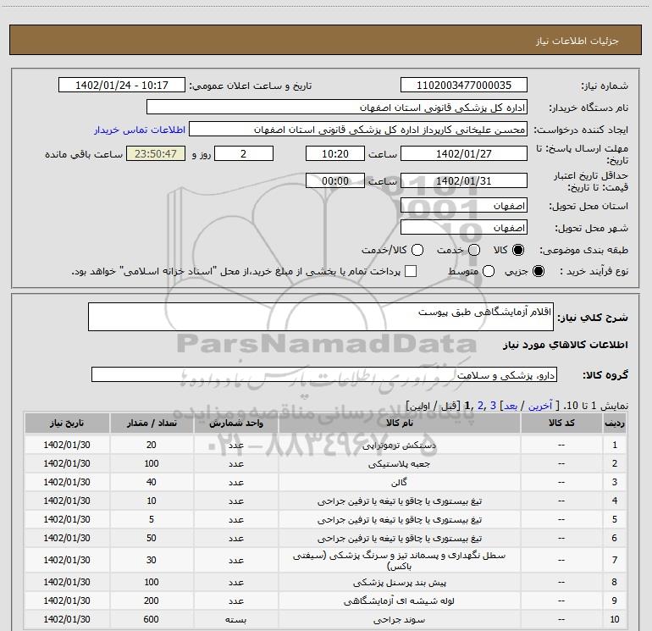Select item جعبه پلاستیکی in row 2
The width and height of the screenshot is (652, 631).
click(x=399, y=463)
